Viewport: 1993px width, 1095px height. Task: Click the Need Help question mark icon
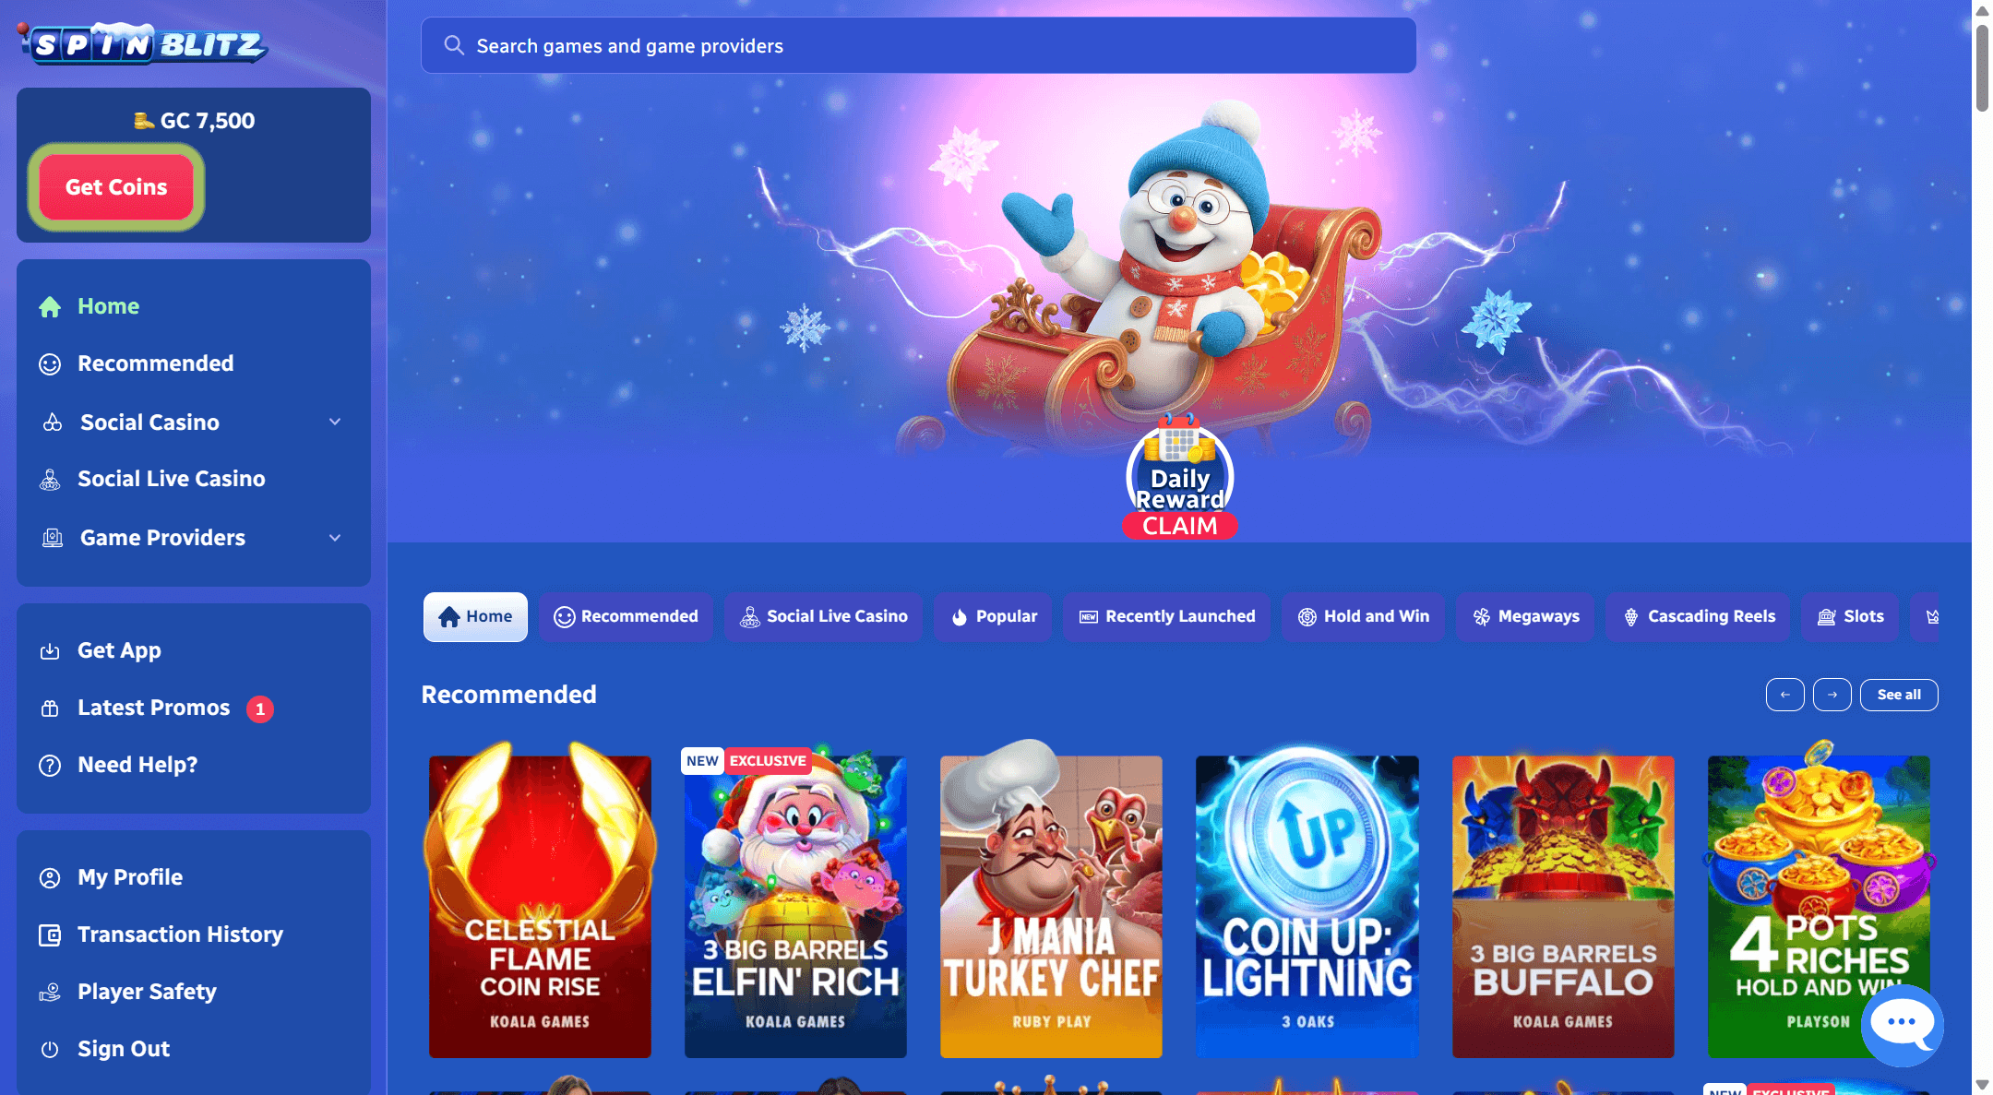click(x=50, y=766)
